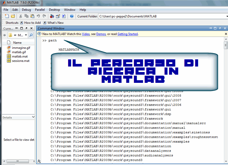Viewport: 228px width, 165px height.
Task: Click the Getting Started link
Action: pyautogui.click(x=128, y=34)
